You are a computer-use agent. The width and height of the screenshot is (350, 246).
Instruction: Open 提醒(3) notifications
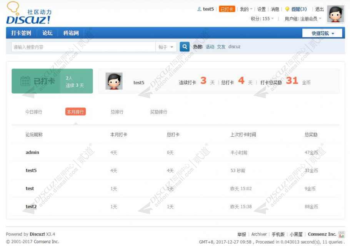(x=299, y=9)
